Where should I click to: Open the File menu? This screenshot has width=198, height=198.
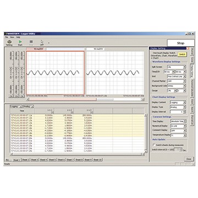click(7, 37)
